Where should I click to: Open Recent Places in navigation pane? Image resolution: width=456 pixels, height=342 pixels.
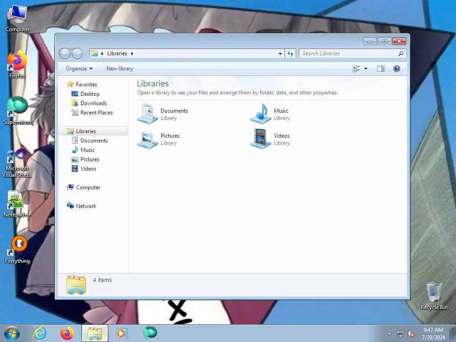96,113
